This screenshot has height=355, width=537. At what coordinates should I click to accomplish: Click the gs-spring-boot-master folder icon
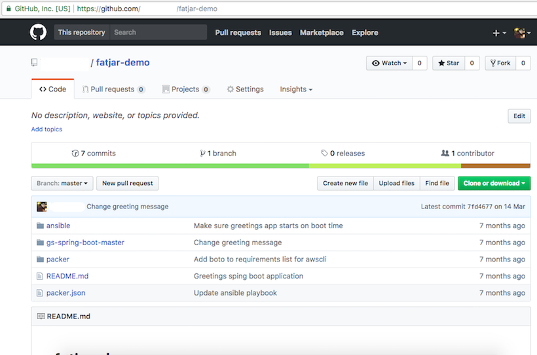click(40, 243)
